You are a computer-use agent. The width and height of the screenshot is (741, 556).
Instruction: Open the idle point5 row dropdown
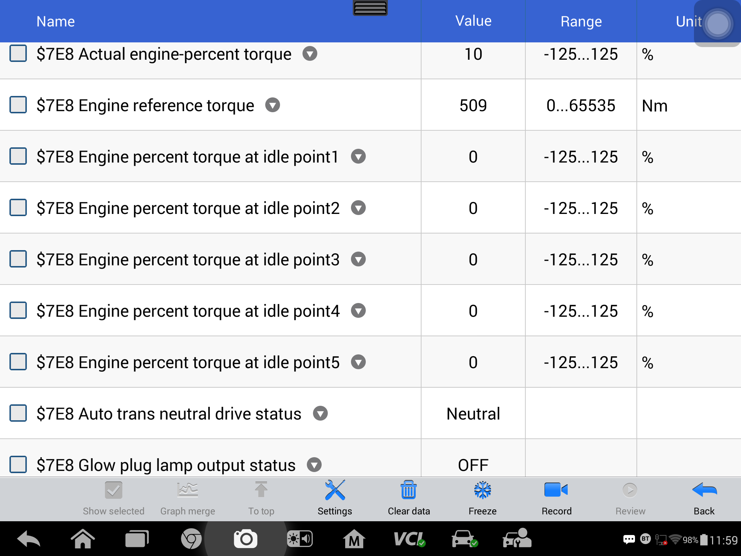(359, 362)
